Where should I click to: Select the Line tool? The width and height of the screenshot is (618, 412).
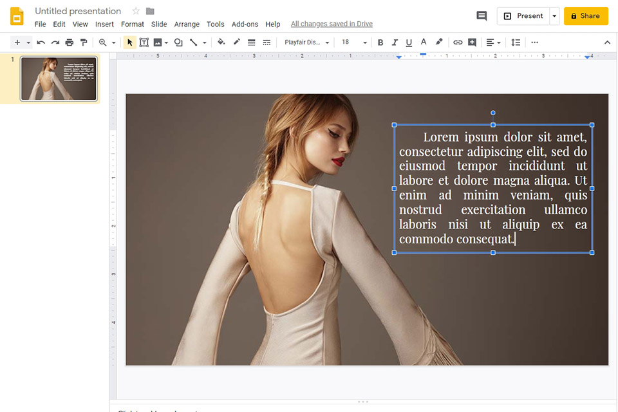194,42
